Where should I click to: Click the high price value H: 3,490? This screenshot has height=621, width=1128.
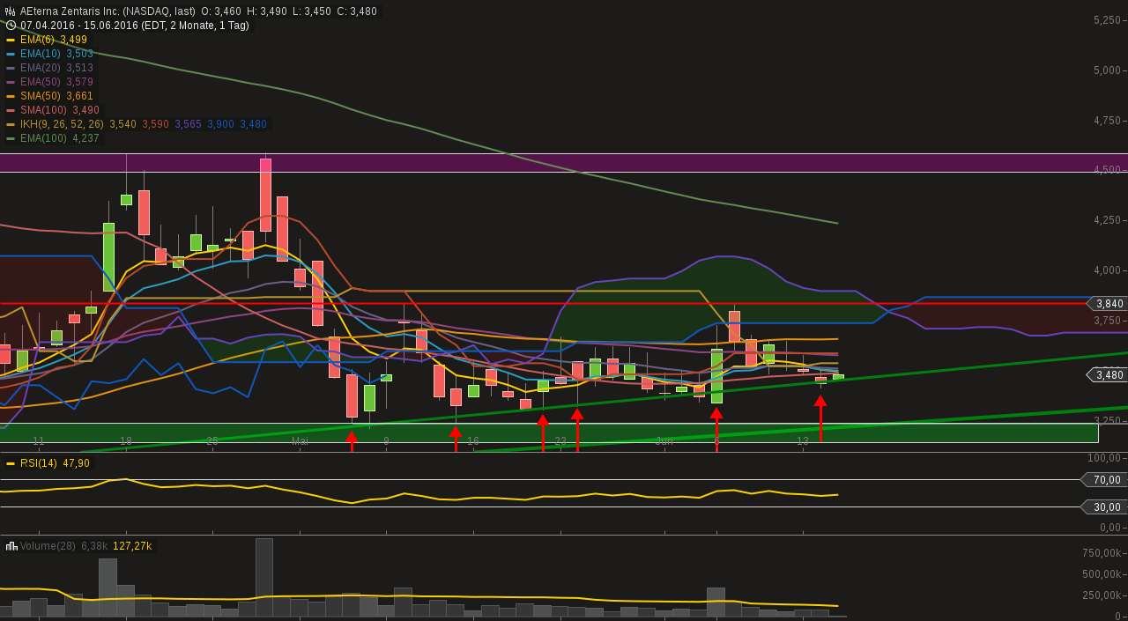[267, 11]
